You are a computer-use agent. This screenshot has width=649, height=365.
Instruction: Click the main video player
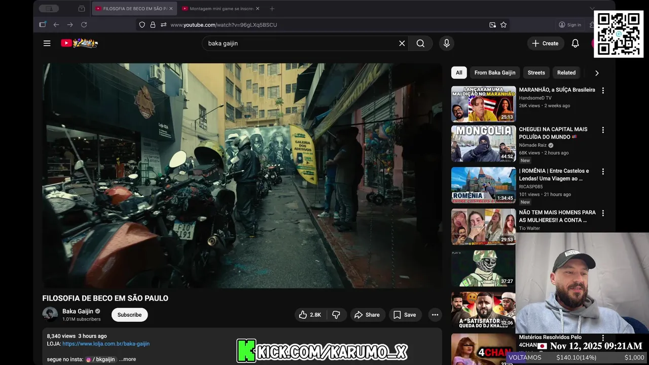pos(242,175)
